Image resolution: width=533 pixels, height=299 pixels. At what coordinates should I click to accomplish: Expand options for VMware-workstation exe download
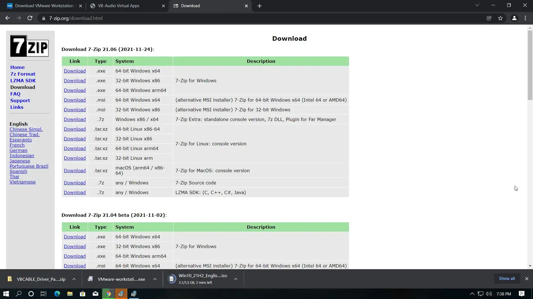155,279
